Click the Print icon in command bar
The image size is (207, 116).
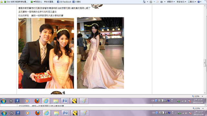161,2
